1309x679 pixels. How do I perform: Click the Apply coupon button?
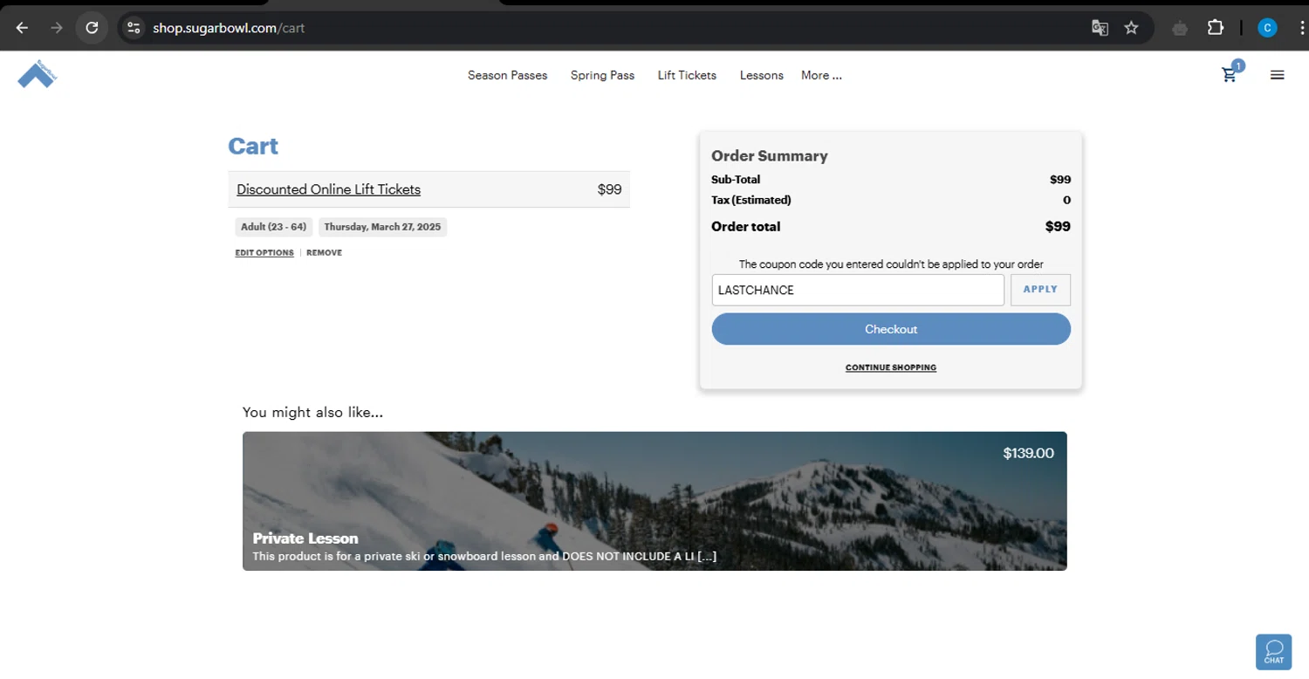tap(1040, 290)
